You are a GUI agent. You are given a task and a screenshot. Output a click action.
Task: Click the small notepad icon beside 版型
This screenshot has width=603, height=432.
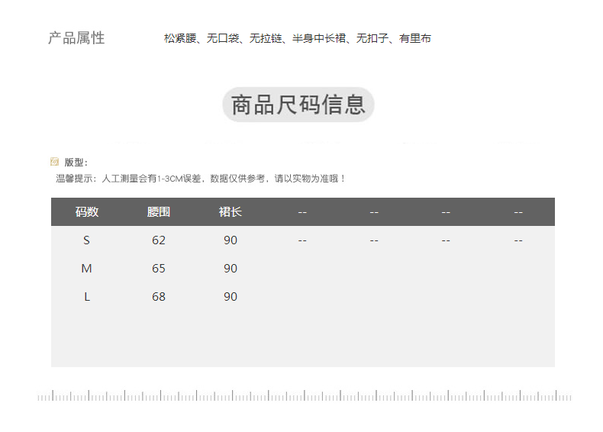[55, 162]
